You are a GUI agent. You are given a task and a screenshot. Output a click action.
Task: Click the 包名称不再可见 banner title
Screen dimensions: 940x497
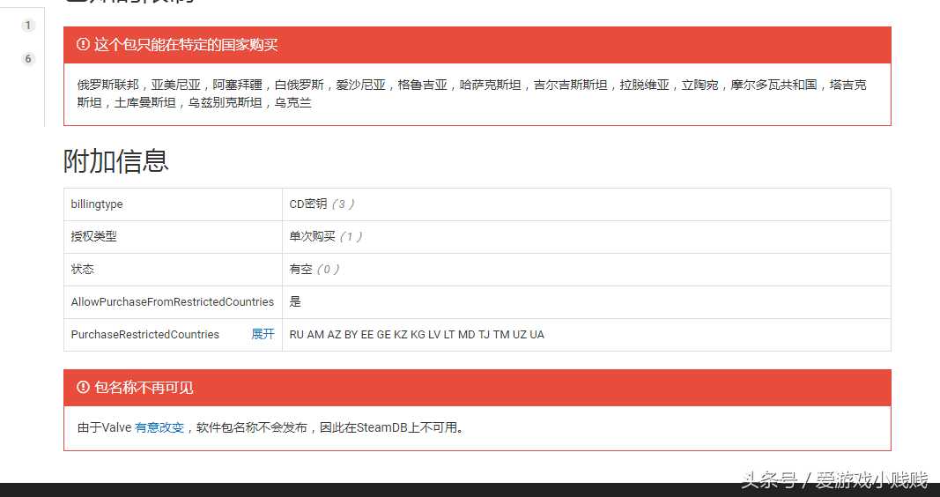[144, 387]
